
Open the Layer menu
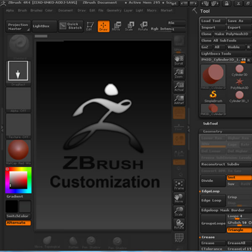pyautogui.click(x=128, y=10)
